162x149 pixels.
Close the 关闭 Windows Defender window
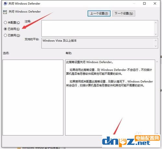coord(155,4)
